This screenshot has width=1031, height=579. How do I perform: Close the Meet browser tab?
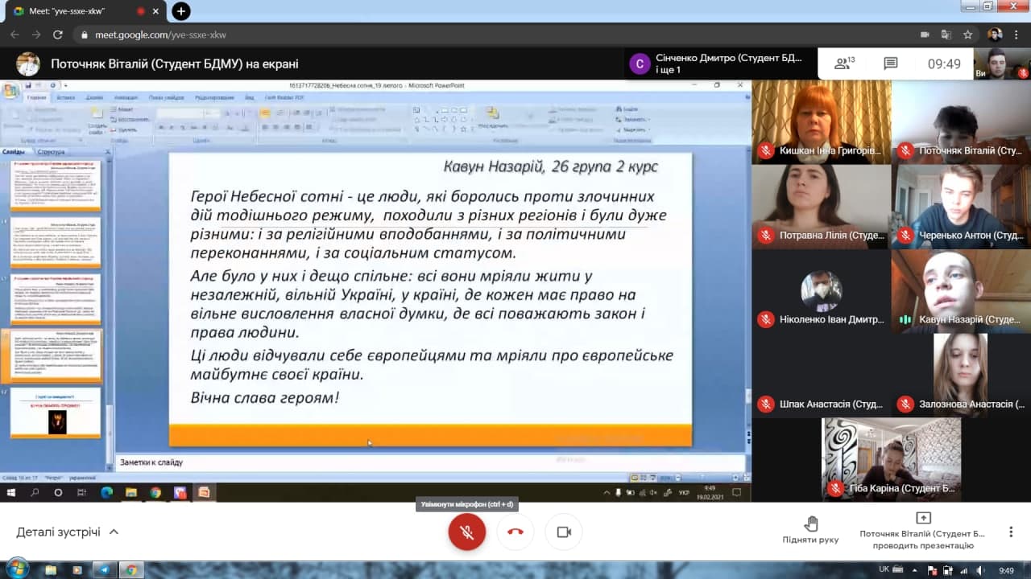[155, 11]
